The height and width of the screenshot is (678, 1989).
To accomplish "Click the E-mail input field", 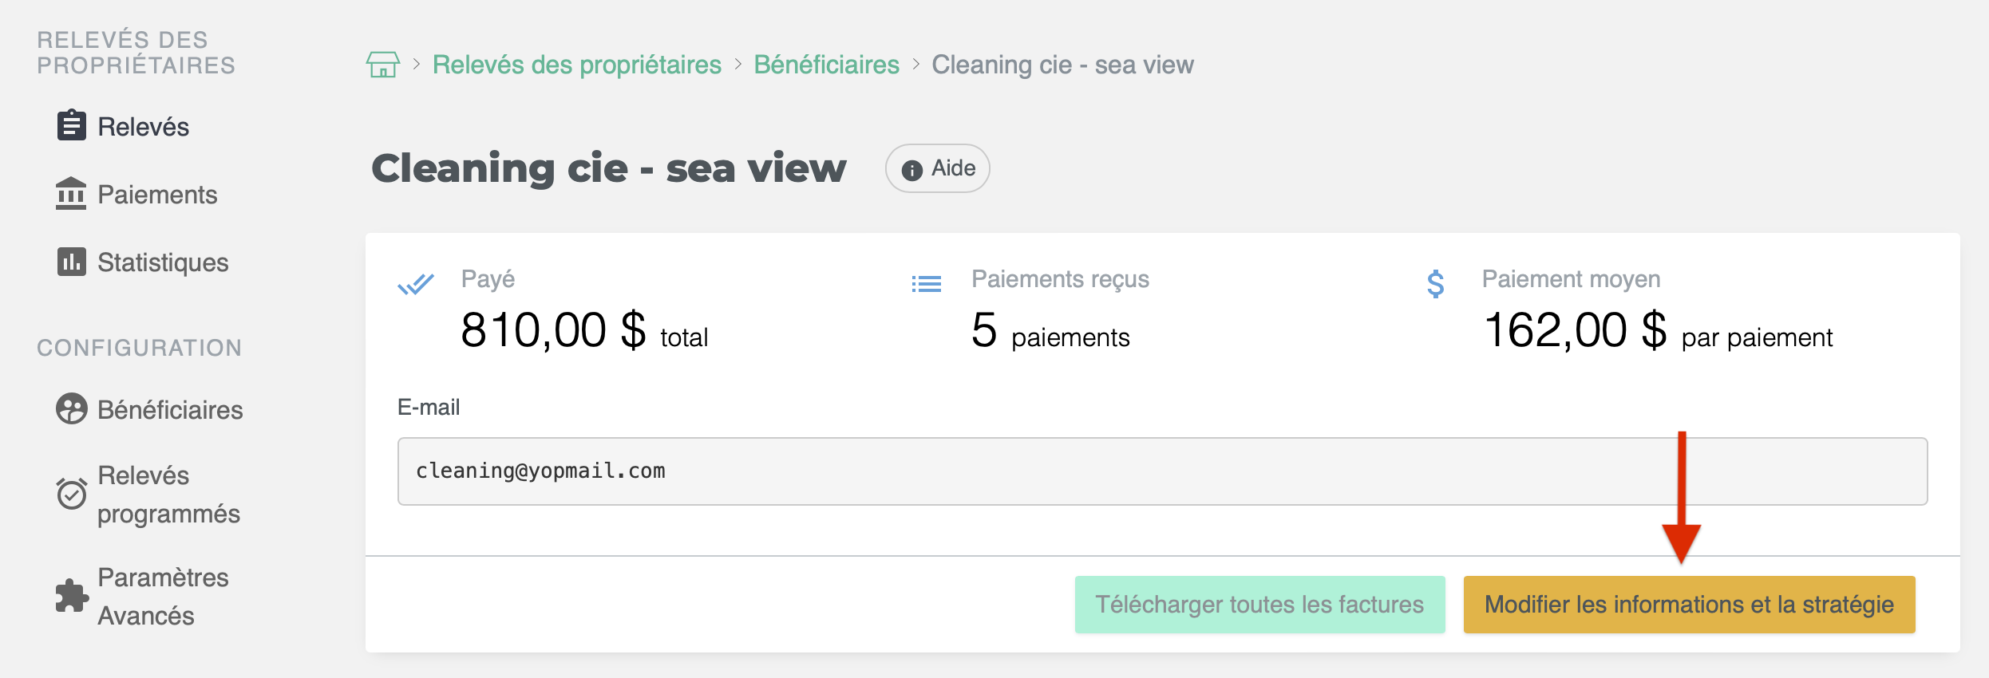I will (1161, 471).
